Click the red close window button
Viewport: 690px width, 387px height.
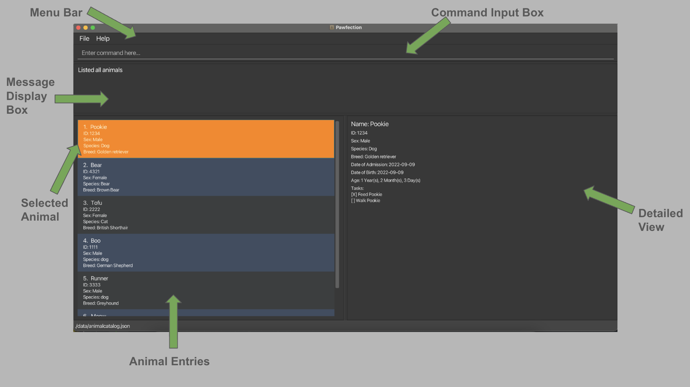(x=78, y=27)
